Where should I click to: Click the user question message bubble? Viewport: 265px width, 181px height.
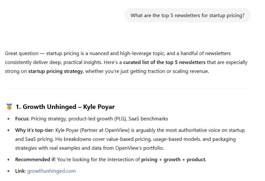pos(187,16)
